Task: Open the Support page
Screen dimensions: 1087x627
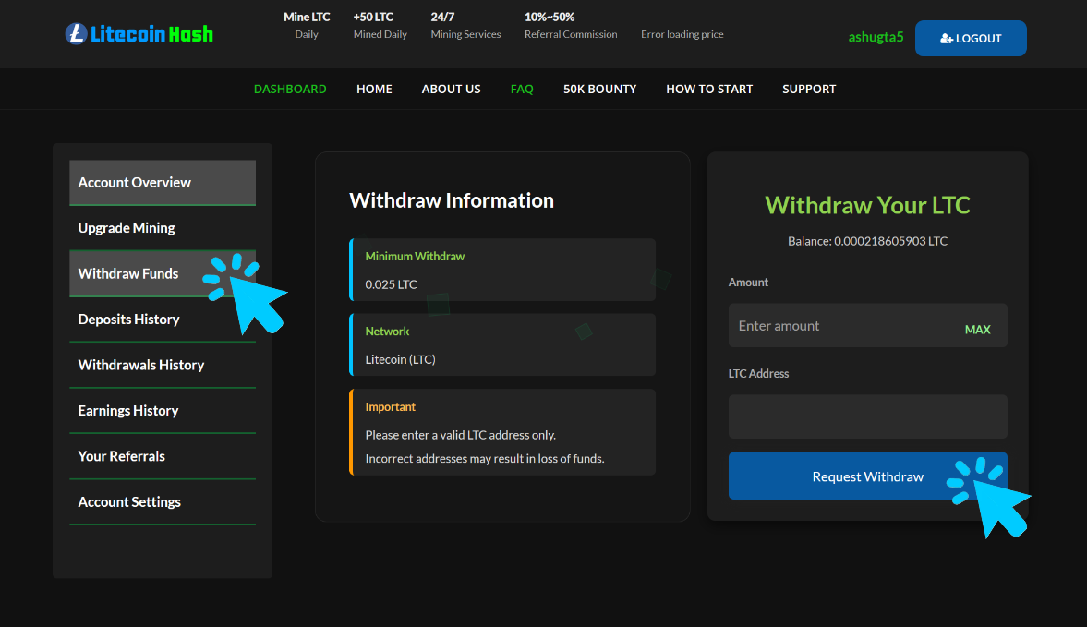Action: tap(809, 89)
